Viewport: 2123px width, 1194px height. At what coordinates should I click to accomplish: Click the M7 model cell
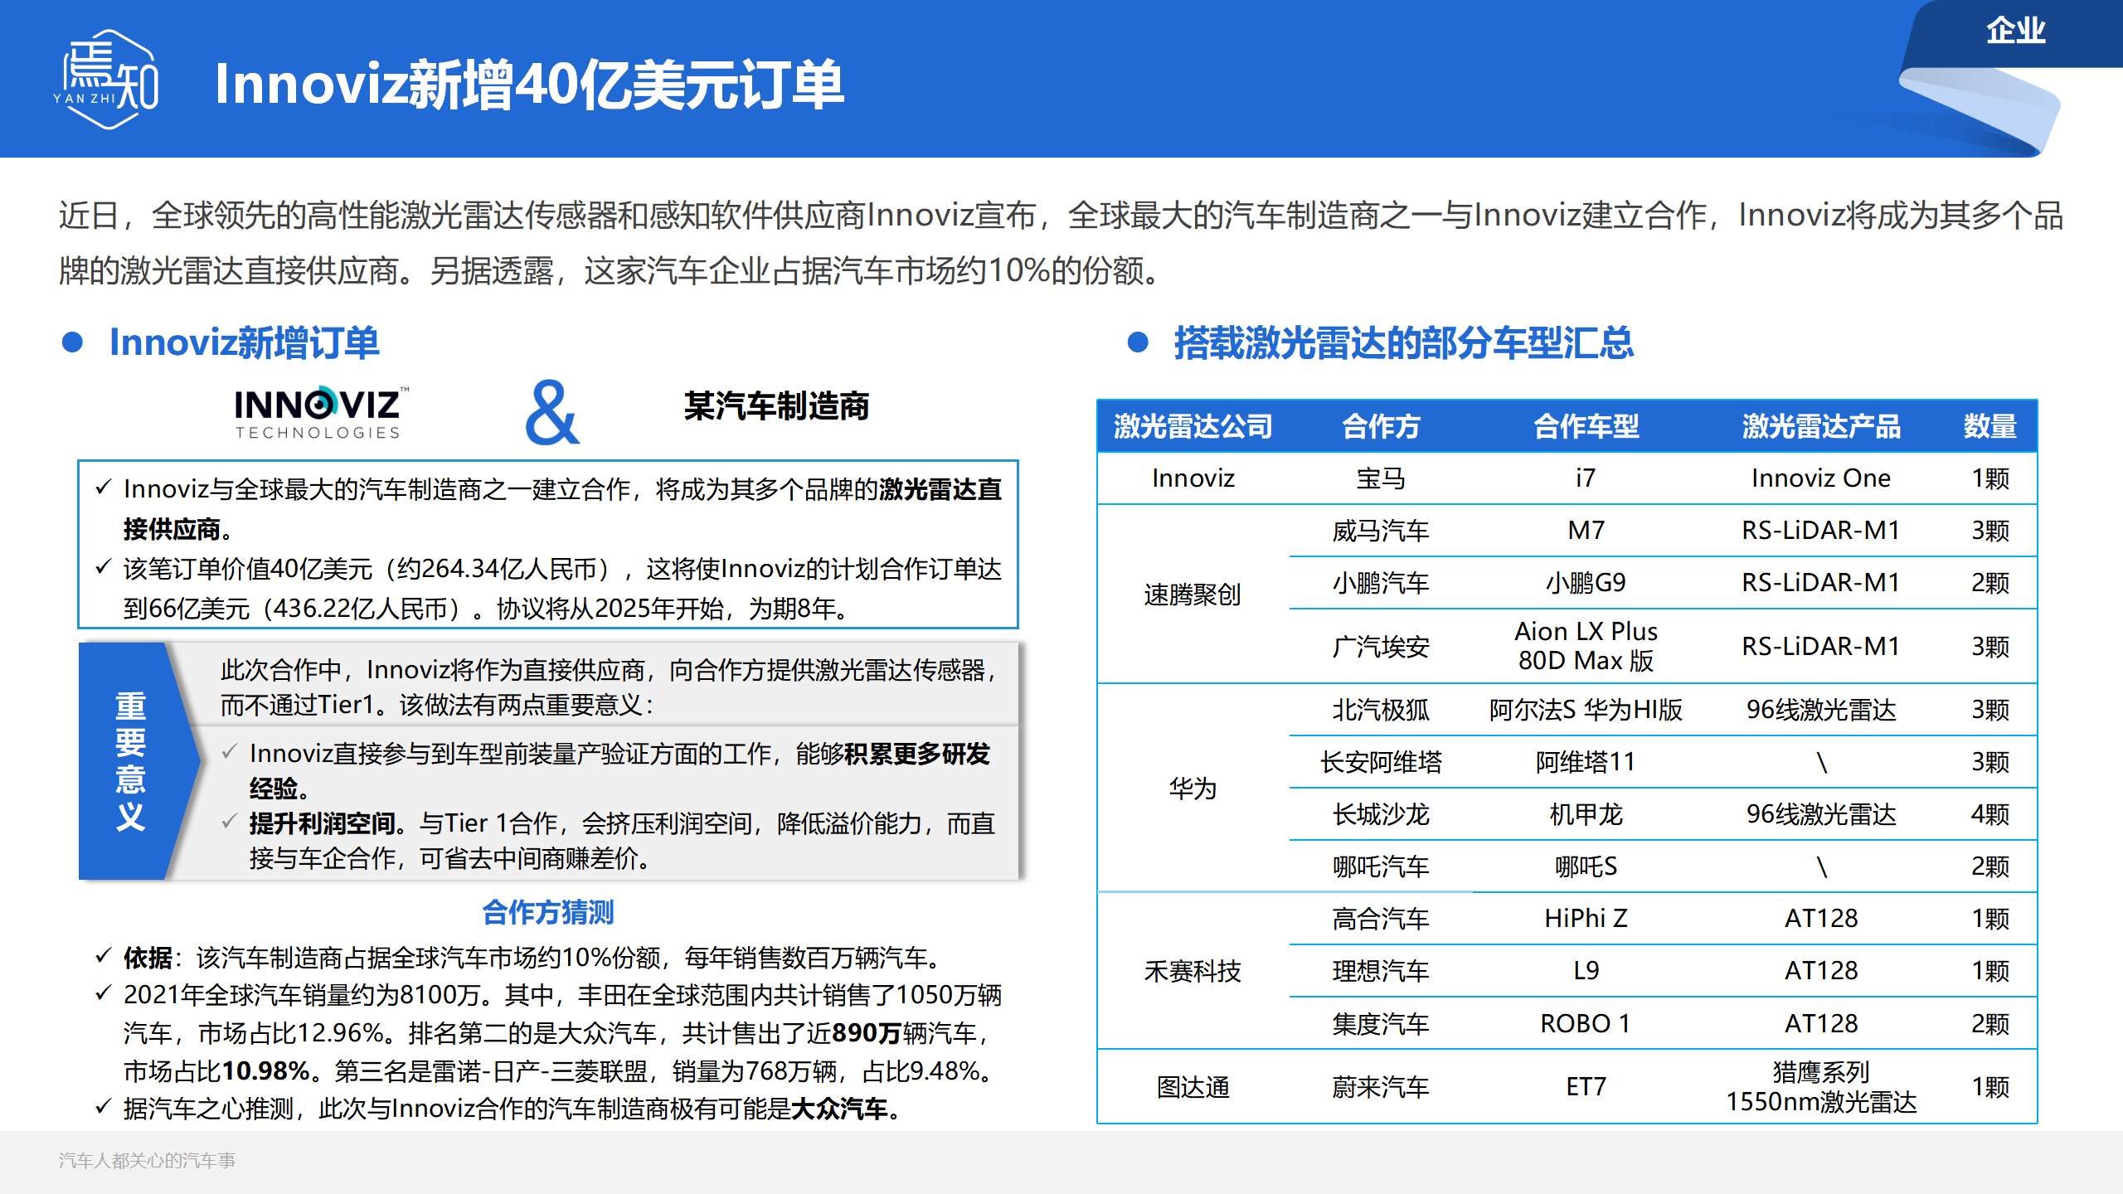point(1586,531)
